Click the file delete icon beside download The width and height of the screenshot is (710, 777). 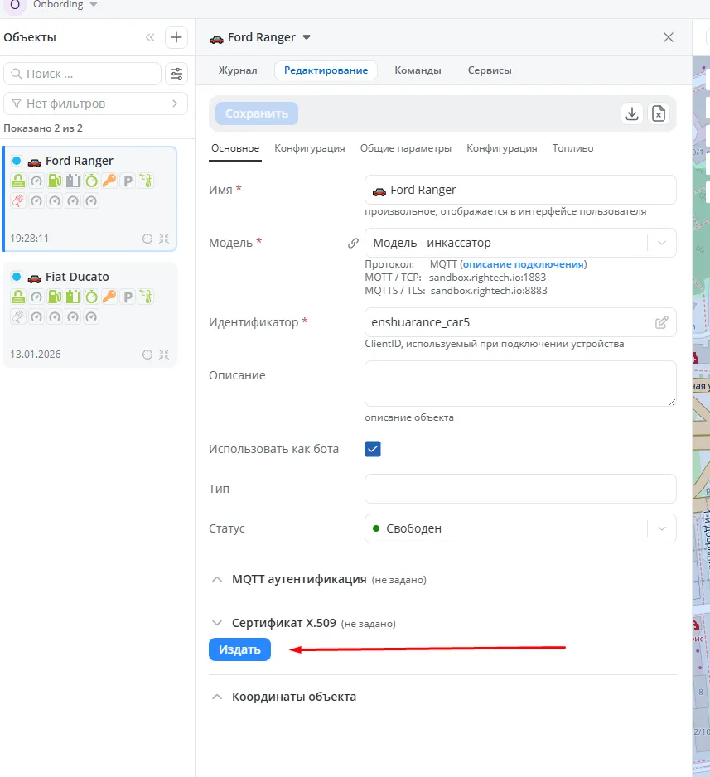[x=659, y=113]
